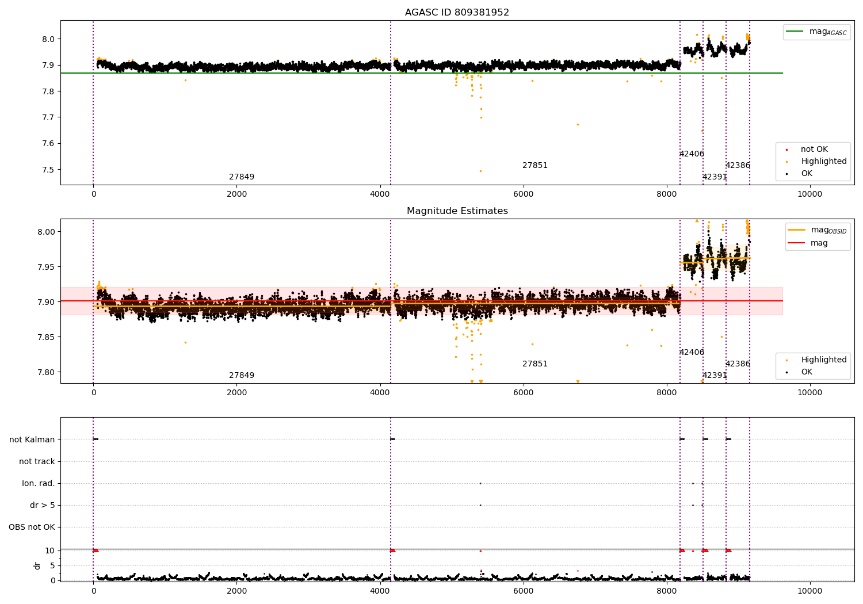This screenshot has width=863, height=604.
Task: Click the orange outlier point near 7.67 in top plot
Action: click(x=578, y=124)
